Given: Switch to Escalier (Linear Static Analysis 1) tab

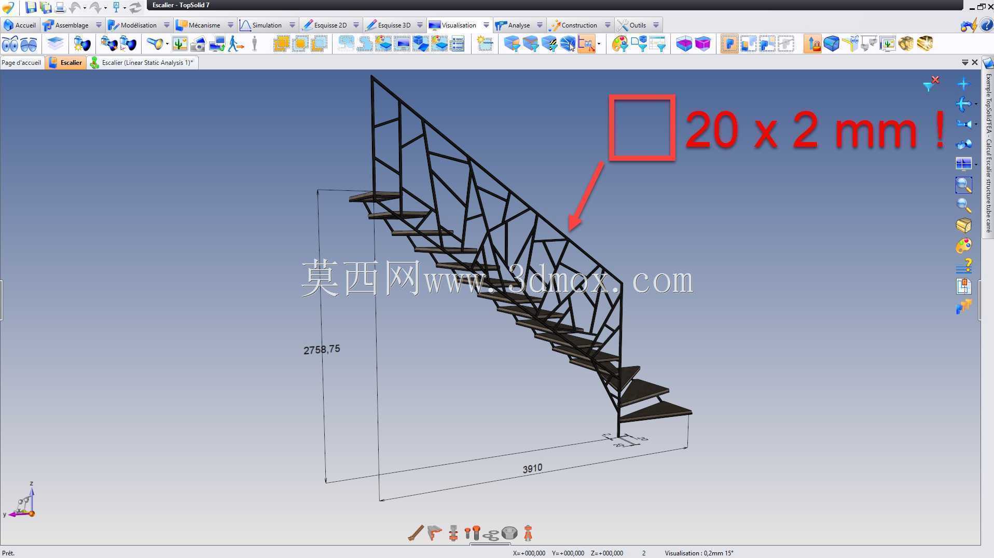Looking at the screenshot, I should (143, 63).
